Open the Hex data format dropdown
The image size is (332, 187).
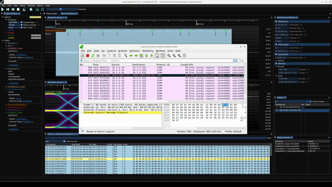pos(56,141)
